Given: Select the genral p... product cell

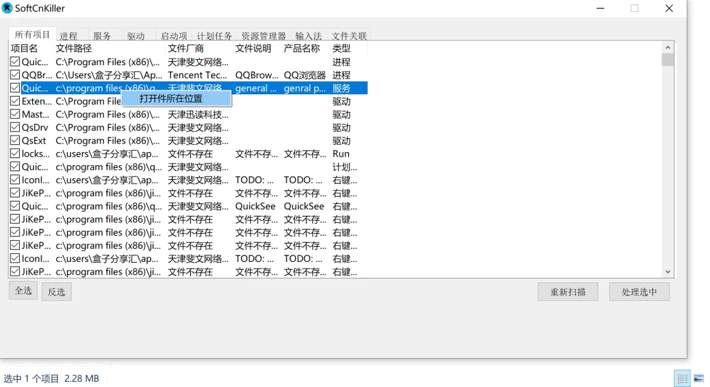Looking at the screenshot, I should pos(305,88).
